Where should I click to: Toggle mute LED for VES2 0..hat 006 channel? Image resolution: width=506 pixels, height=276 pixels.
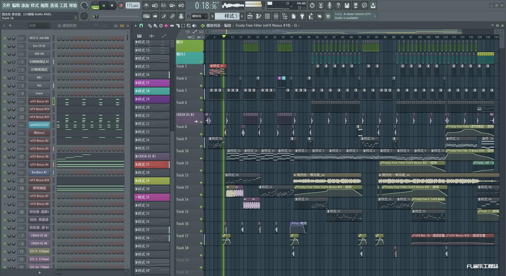[x=4, y=38]
